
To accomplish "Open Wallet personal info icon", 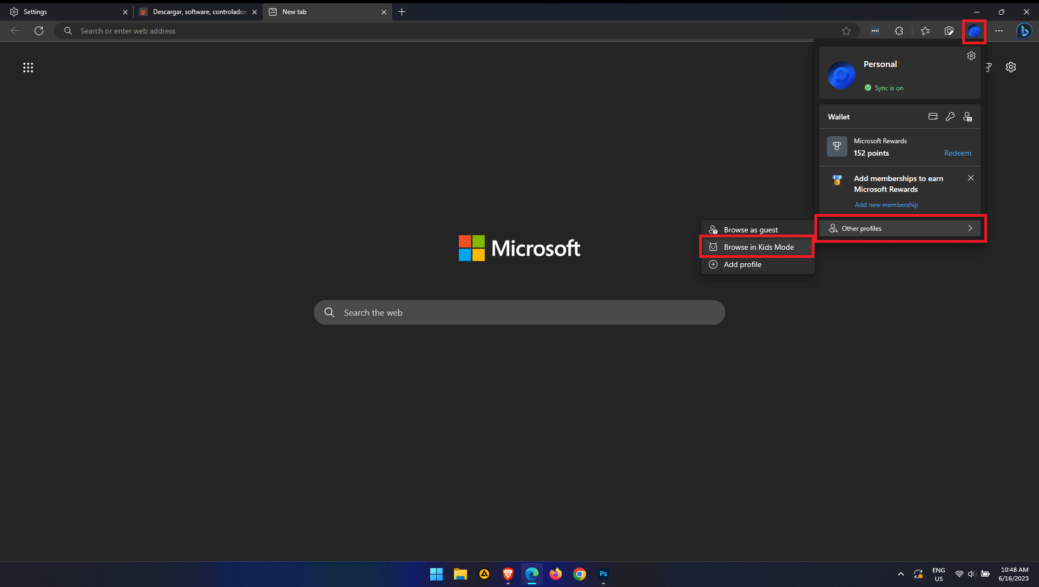I will [968, 116].
